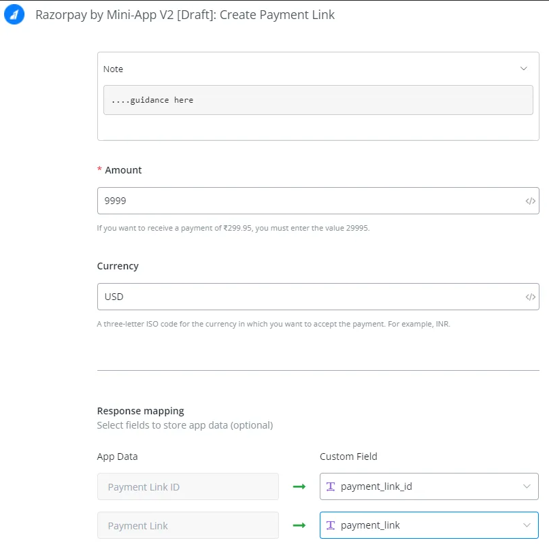Open code variable picker in Currency field
Screen dimensions: 549x547
click(x=530, y=297)
